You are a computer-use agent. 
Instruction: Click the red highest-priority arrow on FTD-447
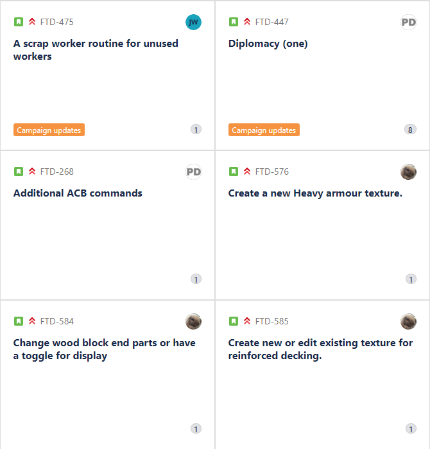tap(247, 22)
